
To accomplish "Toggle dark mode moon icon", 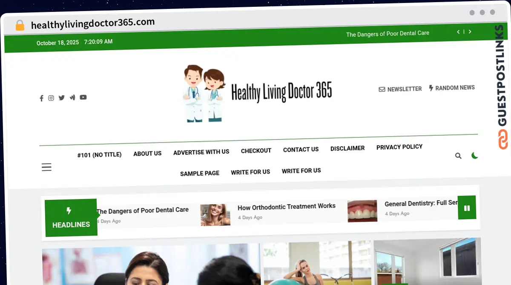I will point(474,156).
